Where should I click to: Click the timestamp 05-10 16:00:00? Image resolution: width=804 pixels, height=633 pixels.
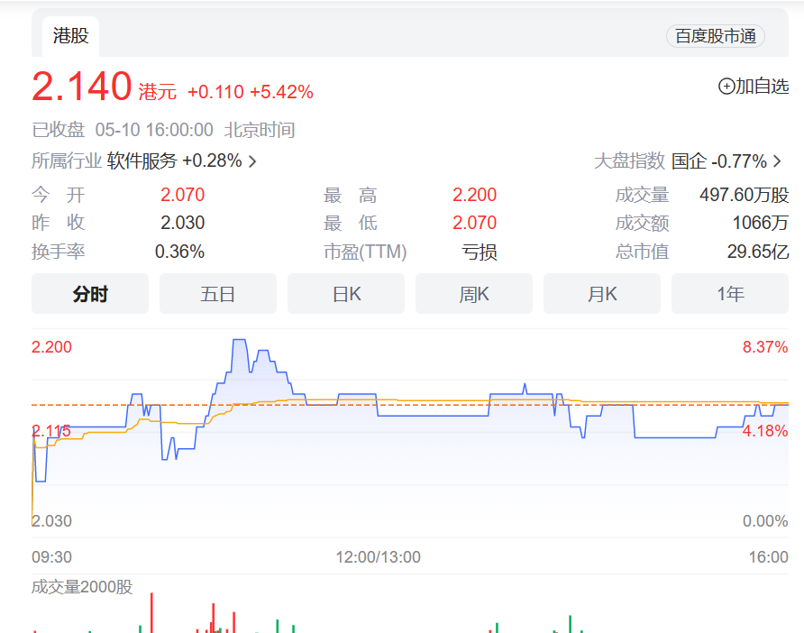pos(154,130)
